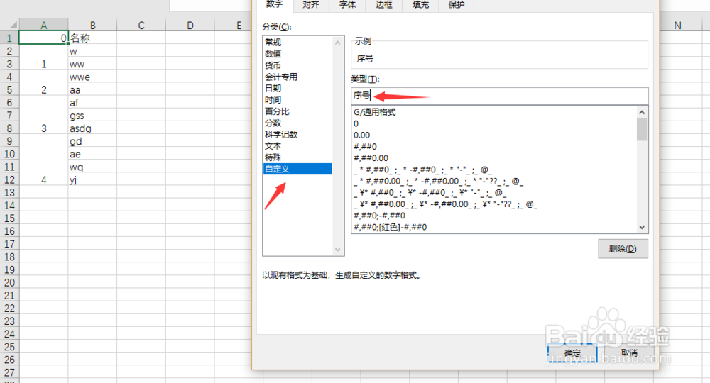Click the 删除(D) button
This screenshot has width=710, height=383.
[623, 249]
